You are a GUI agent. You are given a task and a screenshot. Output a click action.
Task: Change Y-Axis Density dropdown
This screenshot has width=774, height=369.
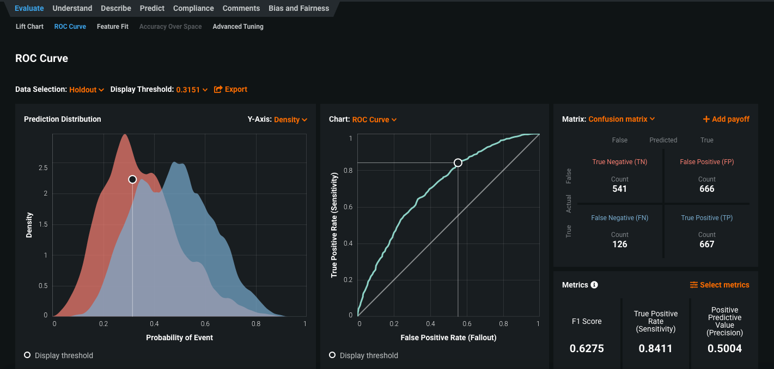tap(290, 120)
